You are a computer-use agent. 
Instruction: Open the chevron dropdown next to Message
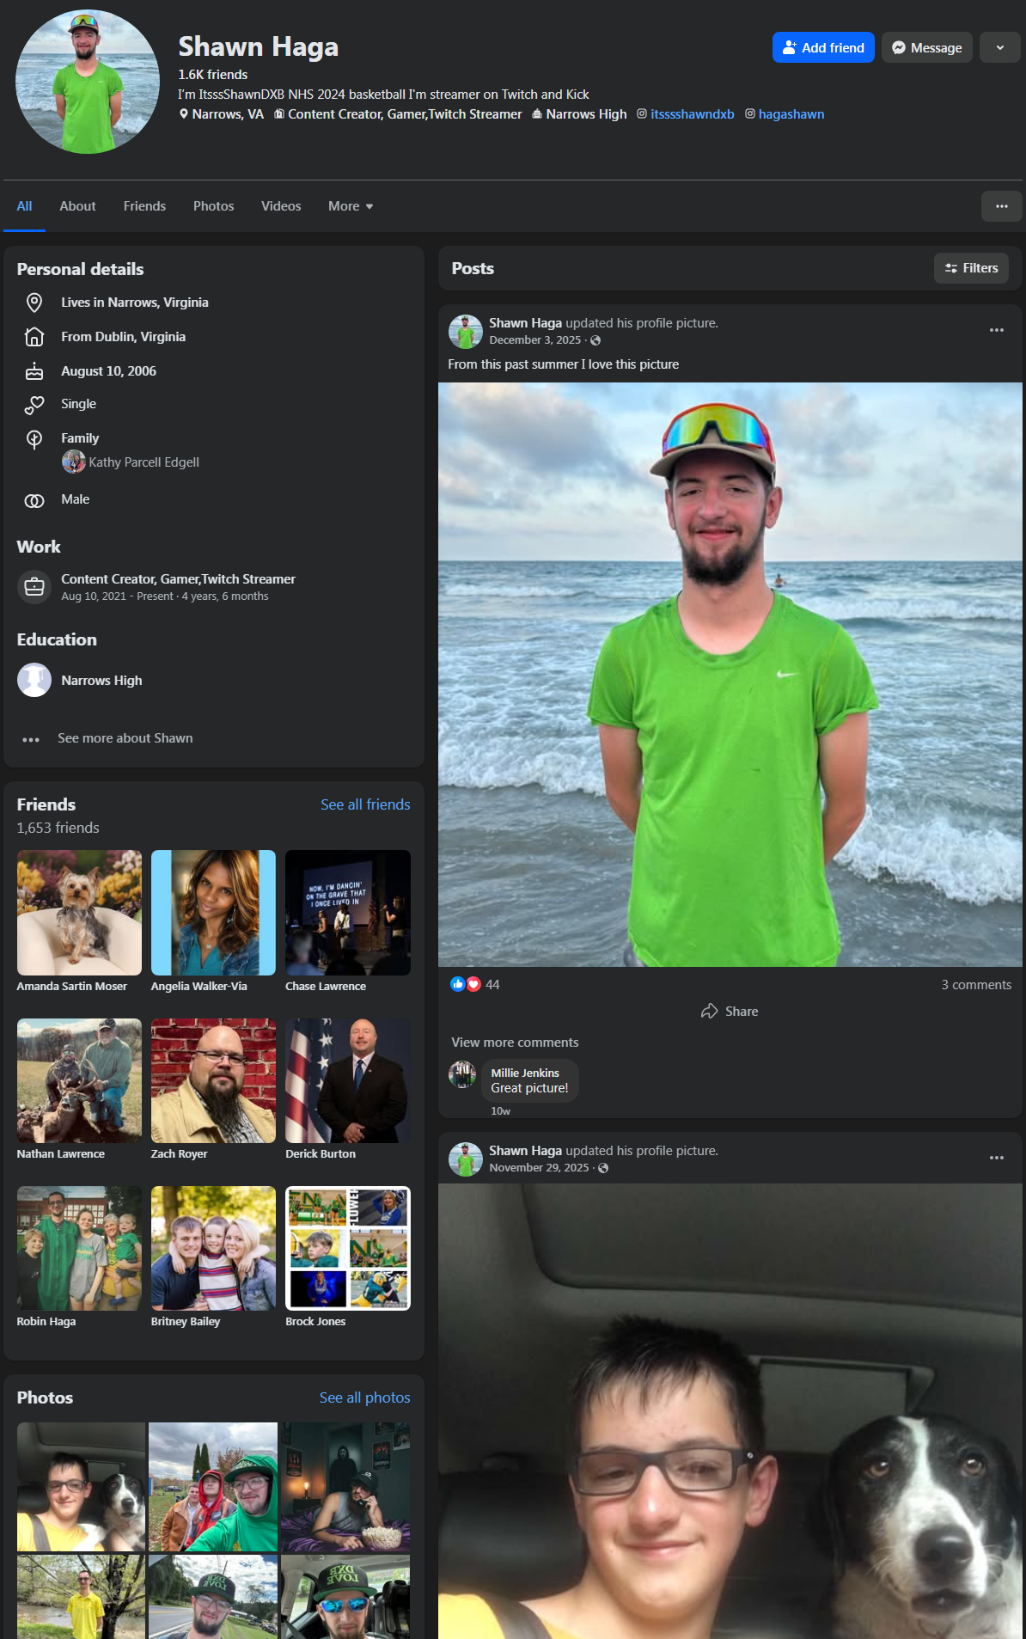[999, 48]
